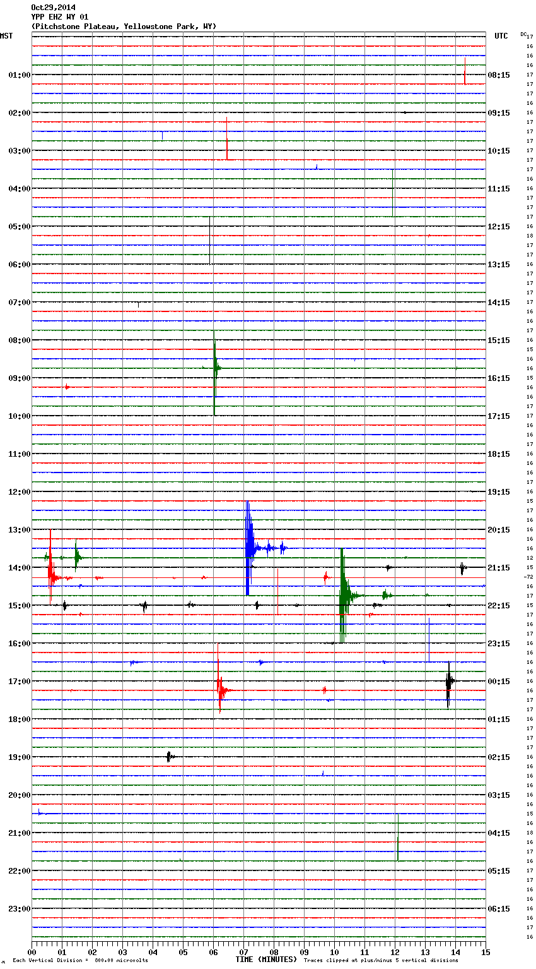Click the MST time label '23:00'
The height and width of the screenshot is (969, 536).
tap(20, 909)
